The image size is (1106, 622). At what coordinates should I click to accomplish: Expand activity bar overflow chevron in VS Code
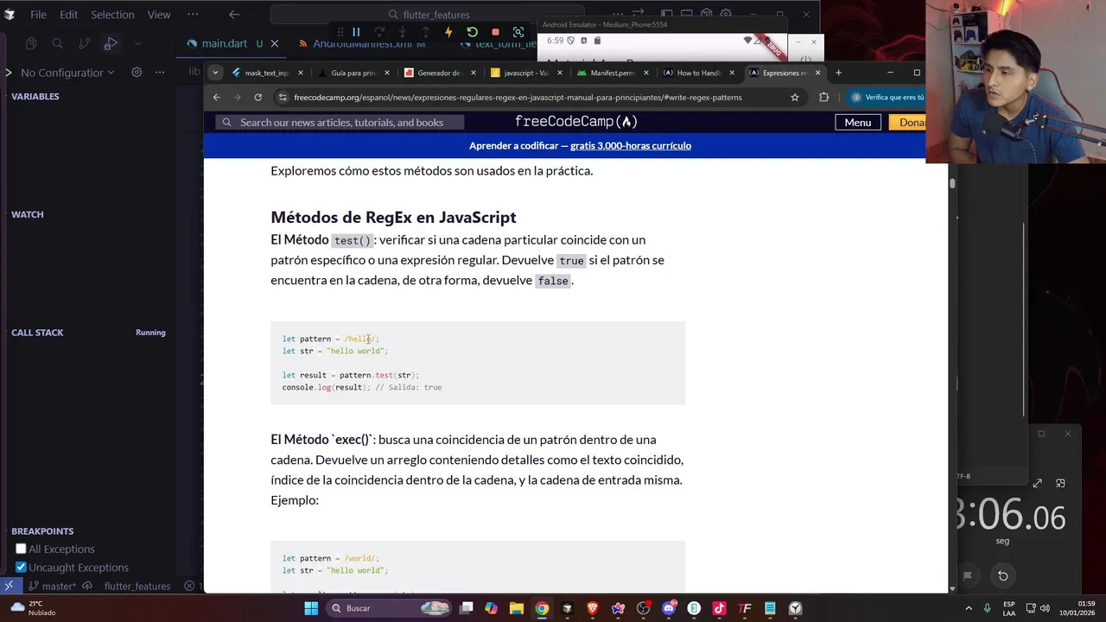137,43
